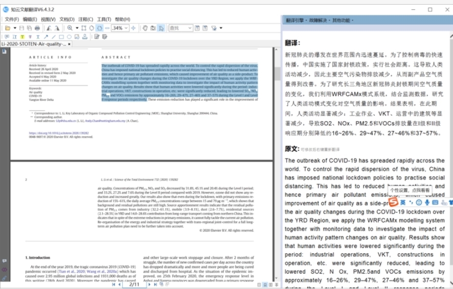Toggle the fit width zoom icon
This screenshot has width=453, height=289.
99,28
